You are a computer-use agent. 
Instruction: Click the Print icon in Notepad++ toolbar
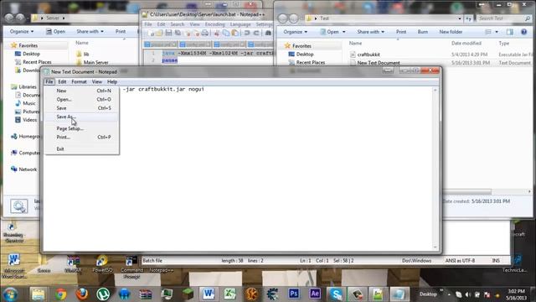pos(204,34)
